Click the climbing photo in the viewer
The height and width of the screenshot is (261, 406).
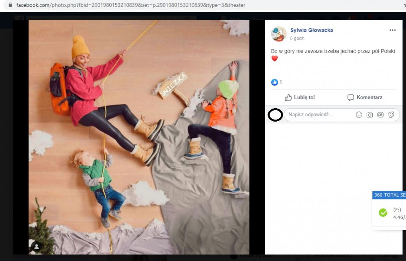(139, 137)
